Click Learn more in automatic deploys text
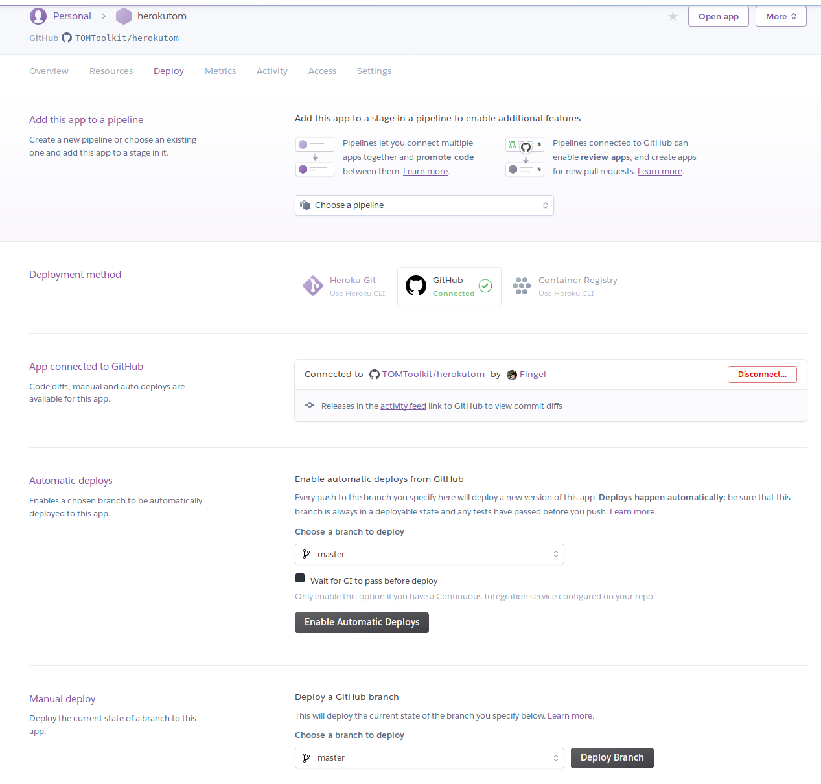This screenshot has height=784, width=821. (632, 512)
